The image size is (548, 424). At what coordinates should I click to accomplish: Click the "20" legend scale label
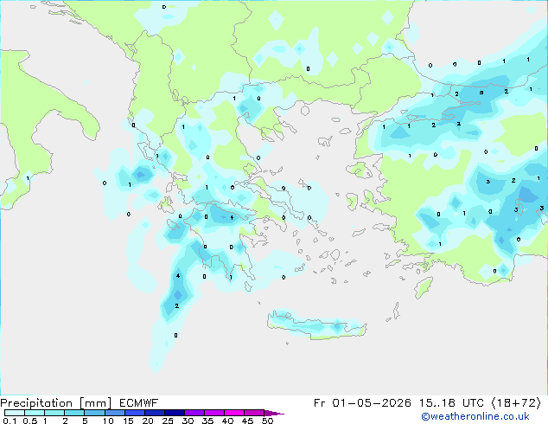[x=148, y=421]
